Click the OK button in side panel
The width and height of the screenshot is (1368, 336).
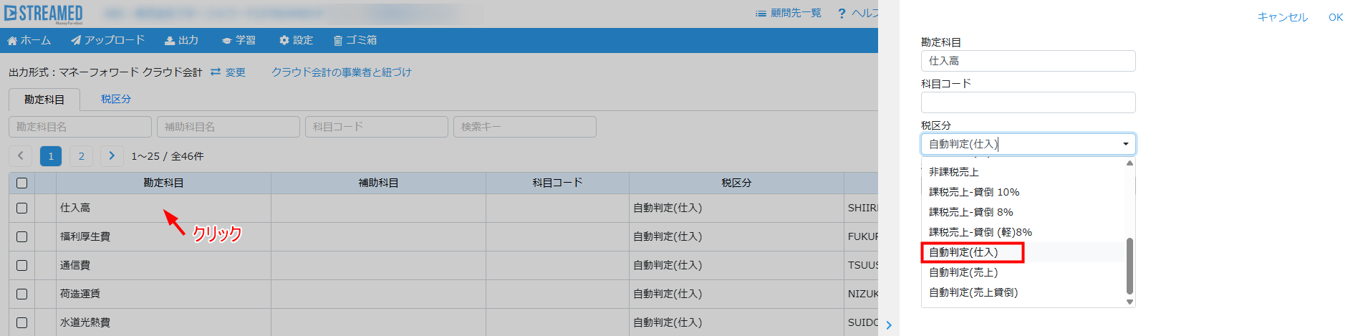point(1335,17)
